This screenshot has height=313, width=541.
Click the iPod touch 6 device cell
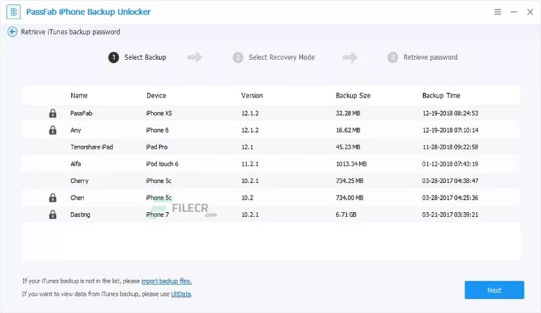click(x=162, y=164)
